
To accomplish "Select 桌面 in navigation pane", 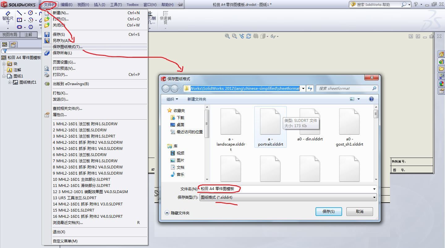I will [x=177, y=125].
